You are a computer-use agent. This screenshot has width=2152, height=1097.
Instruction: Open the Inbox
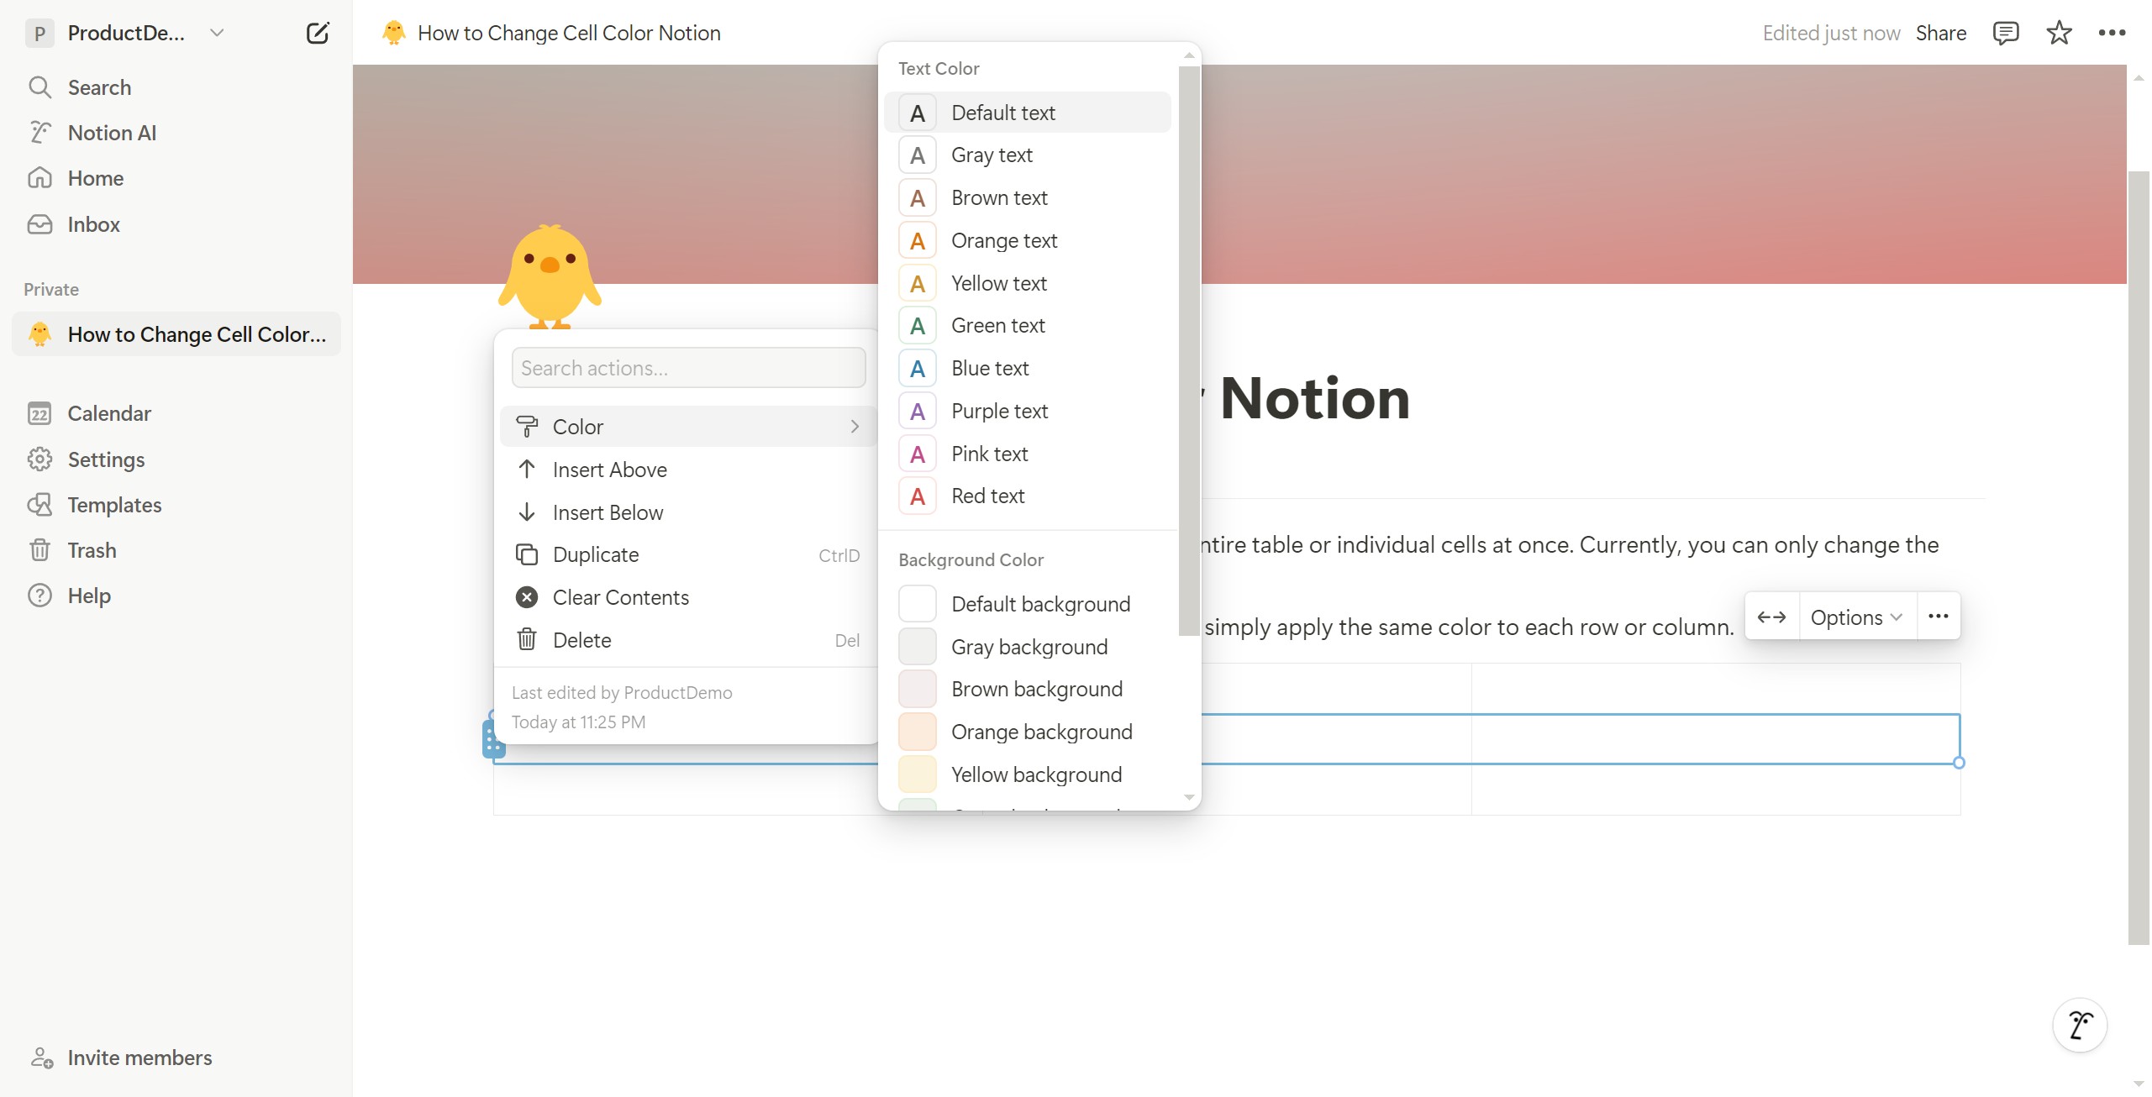point(176,224)
